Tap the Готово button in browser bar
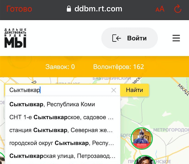The width and height of the screenshot is (189, 164). (19, 9)
